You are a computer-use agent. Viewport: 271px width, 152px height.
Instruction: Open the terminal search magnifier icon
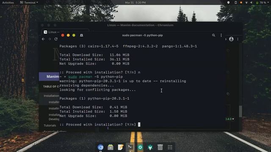pos(213,35)
